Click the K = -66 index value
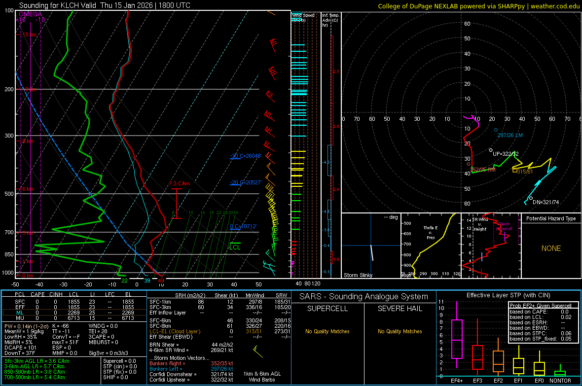 coord(61,326)
